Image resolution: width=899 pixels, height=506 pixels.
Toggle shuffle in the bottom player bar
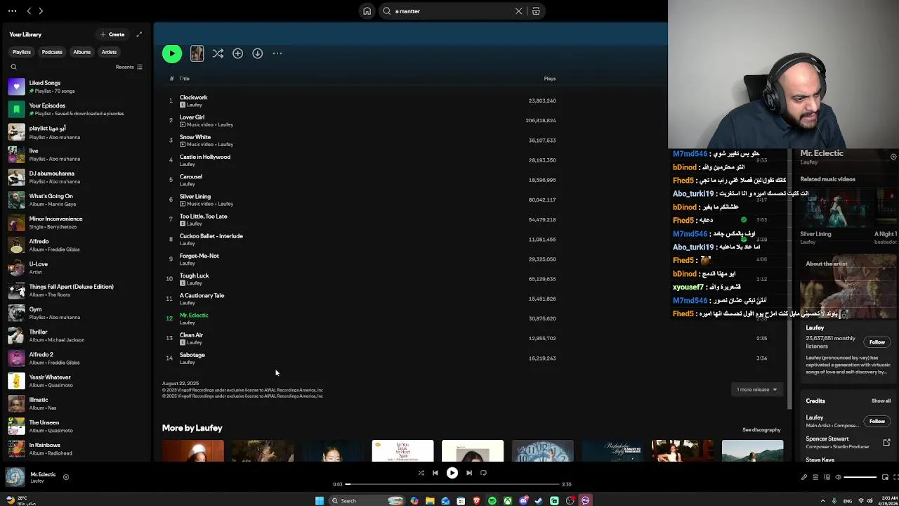(421, 473)
